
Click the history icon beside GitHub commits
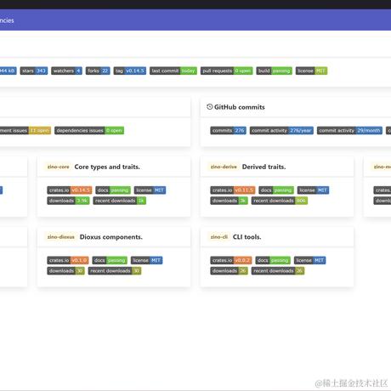[x=210, y=107]
